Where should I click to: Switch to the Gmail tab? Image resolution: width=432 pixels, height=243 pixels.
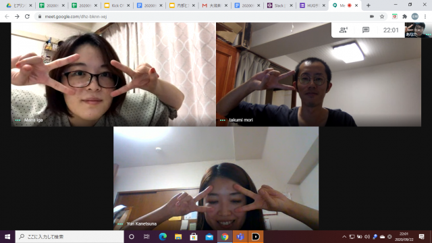215,5
